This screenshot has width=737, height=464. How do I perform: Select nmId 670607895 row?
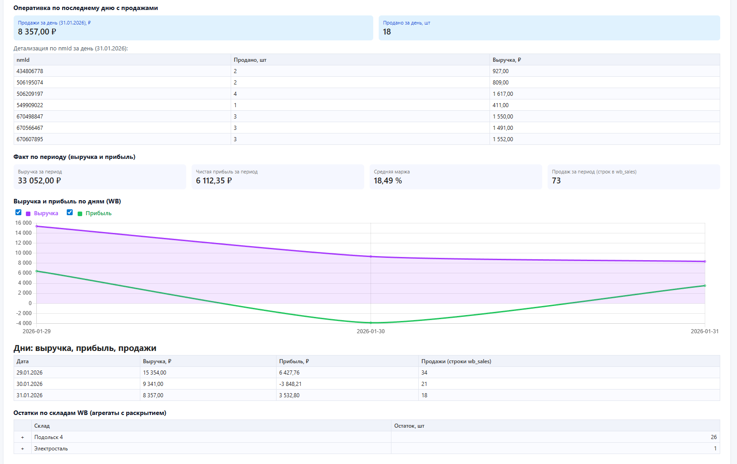coord(367,139)
